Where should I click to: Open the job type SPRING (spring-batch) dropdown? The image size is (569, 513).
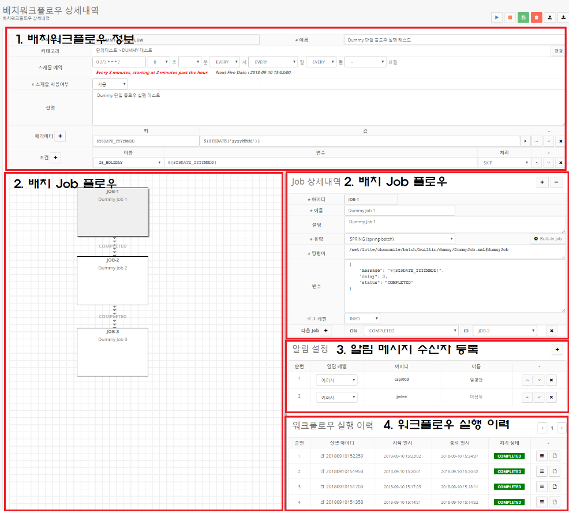[x=399, y=239]
